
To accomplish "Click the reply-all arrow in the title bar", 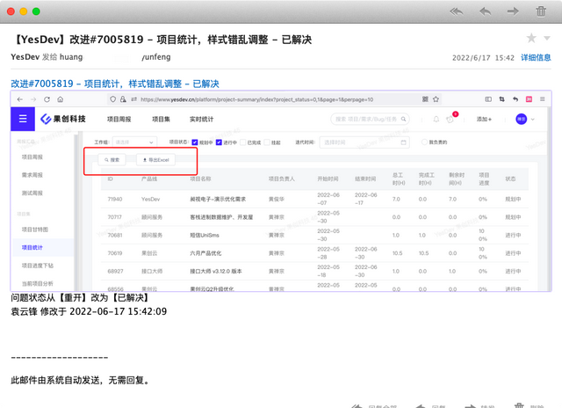I will pos(457,11).
